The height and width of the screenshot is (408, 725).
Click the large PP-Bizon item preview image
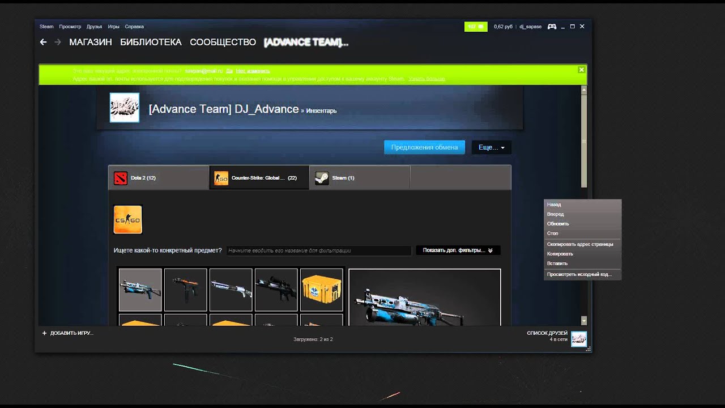click(x=425, y=297)
